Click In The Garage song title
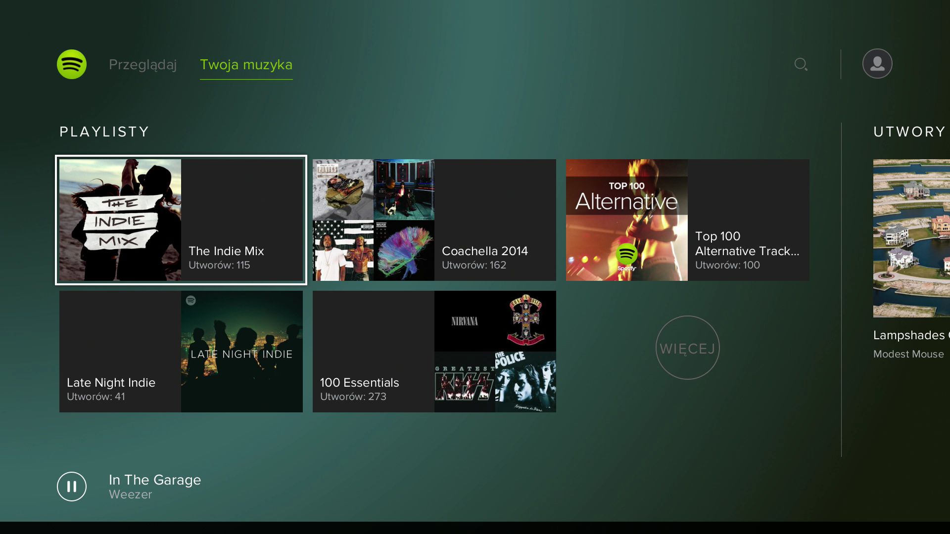 coord(155,480)
